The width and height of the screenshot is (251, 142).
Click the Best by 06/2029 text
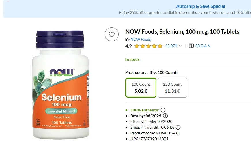pyautogui.click(x=146, y=116)
